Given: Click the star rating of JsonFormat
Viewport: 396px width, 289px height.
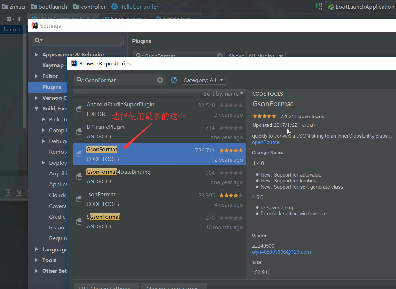Looking at the screenshot, I should (x=231, y=195).
